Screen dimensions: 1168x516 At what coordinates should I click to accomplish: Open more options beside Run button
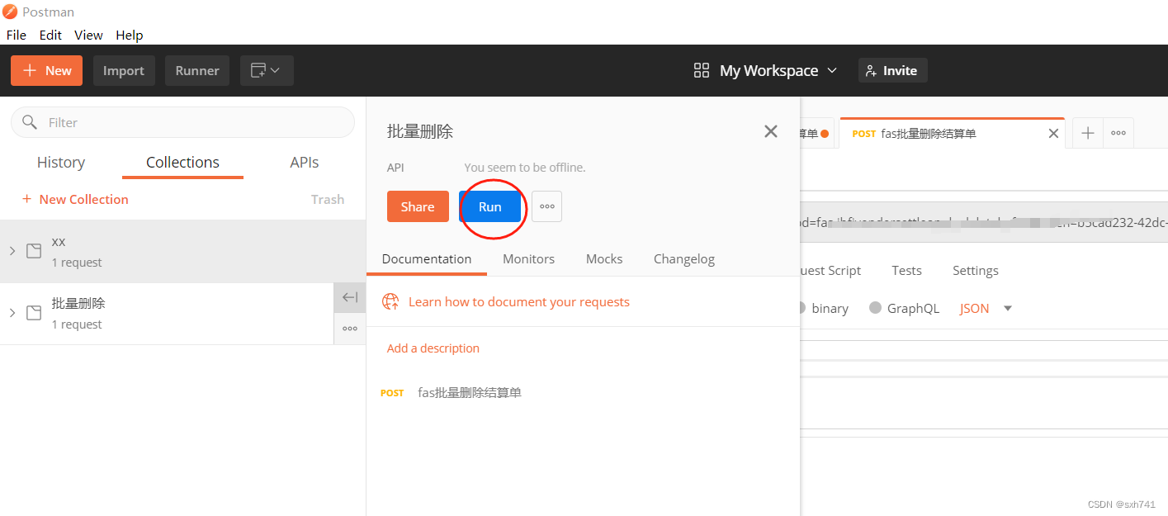(x=546, y=206)
